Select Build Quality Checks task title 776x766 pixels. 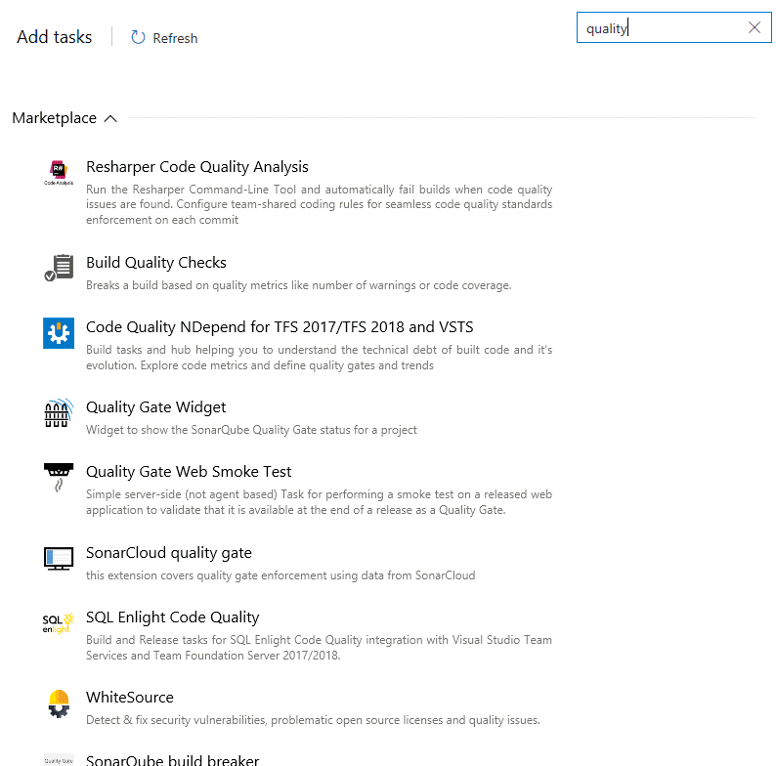coord(156,262)
